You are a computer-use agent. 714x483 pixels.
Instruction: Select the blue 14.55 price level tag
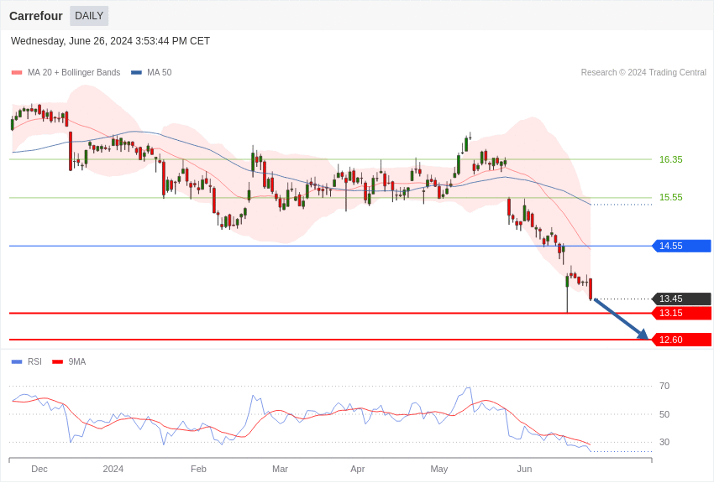pyautogui.click(x=682, y=246)
